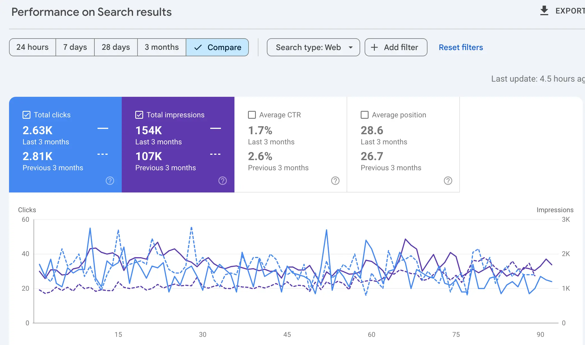
Task: Click the Export download icon
Action: [x=544, y=11]
